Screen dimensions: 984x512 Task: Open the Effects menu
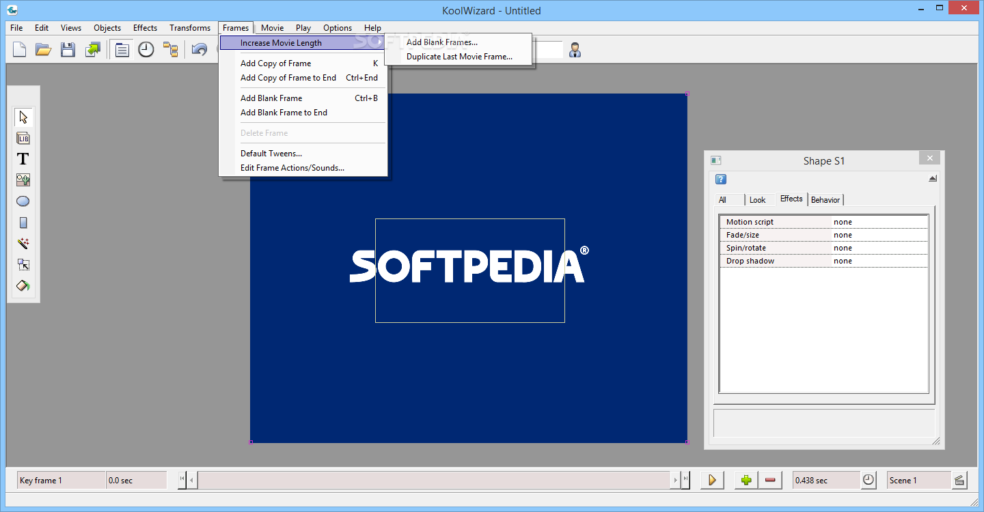coord(145,28)
